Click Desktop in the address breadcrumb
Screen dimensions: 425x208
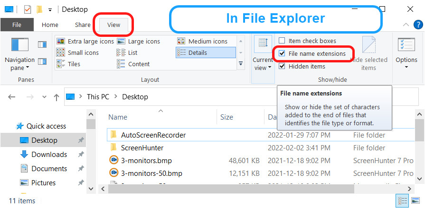click(135, 97)
